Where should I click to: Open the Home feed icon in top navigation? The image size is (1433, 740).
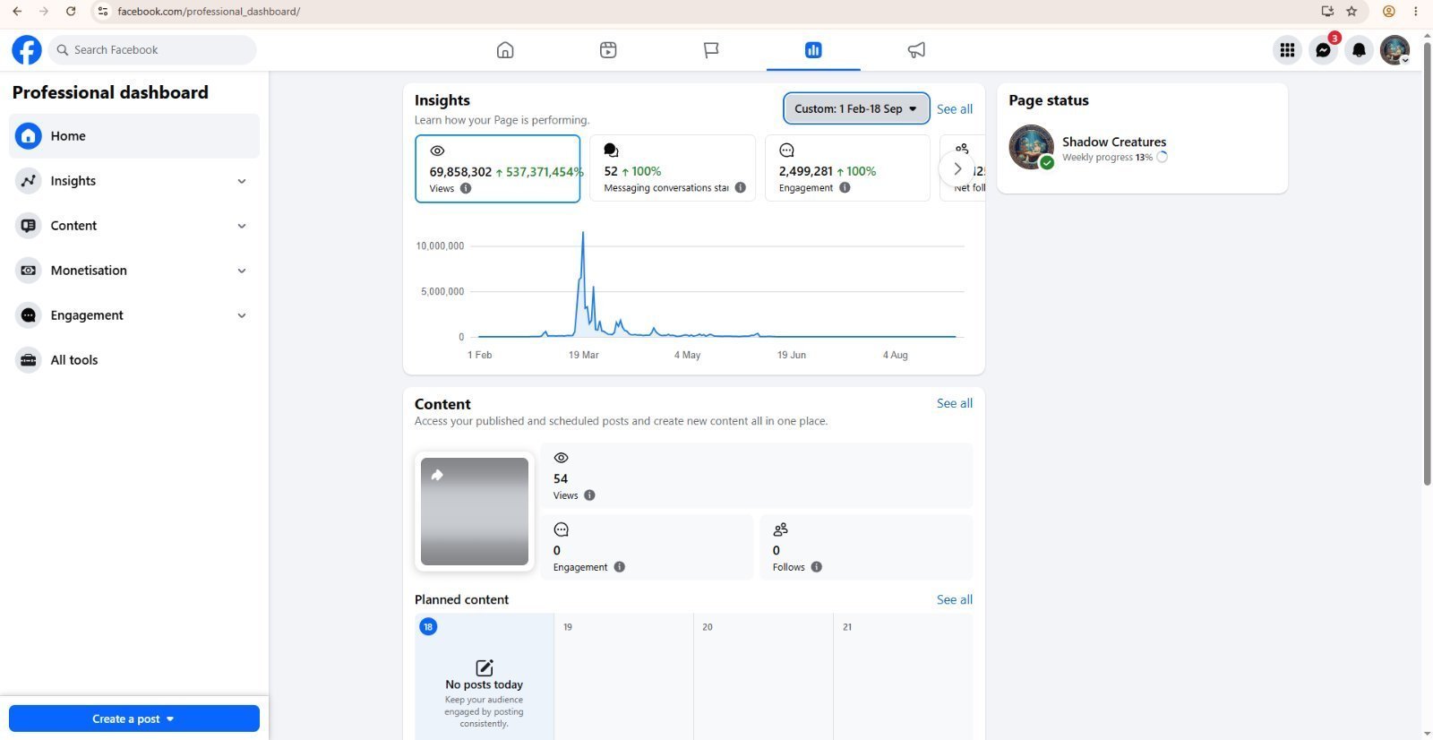coord(505,50)
